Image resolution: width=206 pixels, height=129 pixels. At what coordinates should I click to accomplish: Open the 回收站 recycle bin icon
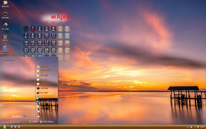point(5,37)
